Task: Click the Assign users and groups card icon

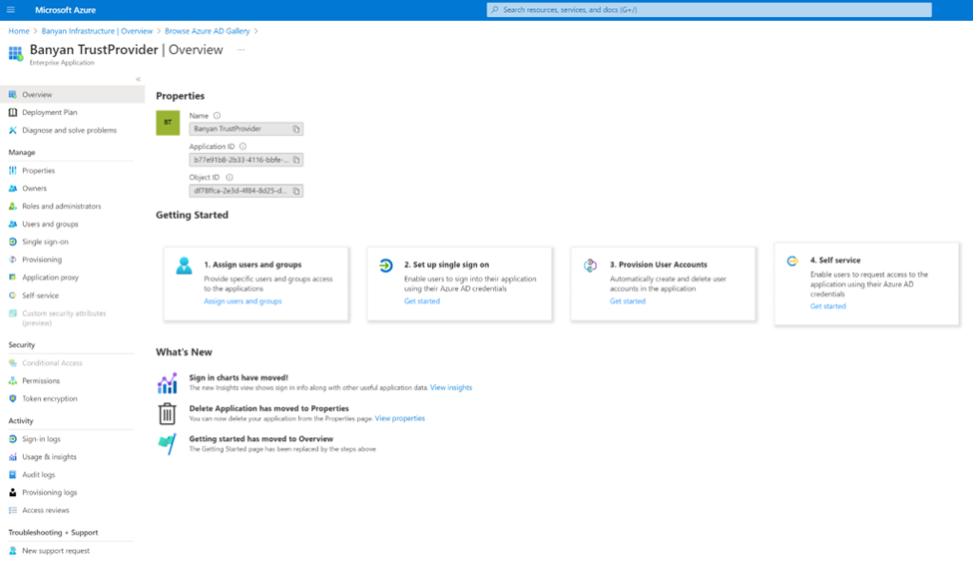Action: click(x=184, y=266)
